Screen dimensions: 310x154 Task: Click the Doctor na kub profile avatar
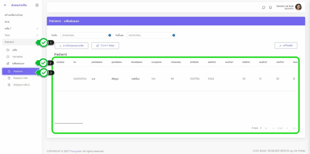pos(298,7)
